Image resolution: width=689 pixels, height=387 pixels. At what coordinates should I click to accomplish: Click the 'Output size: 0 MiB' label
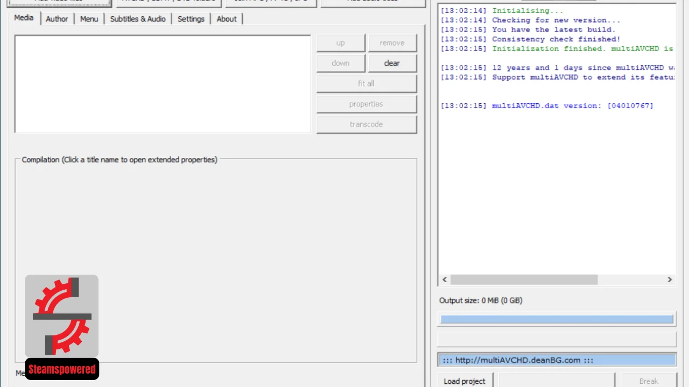[x=481, y=300]
